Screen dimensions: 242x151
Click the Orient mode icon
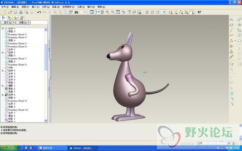(102, 12)
